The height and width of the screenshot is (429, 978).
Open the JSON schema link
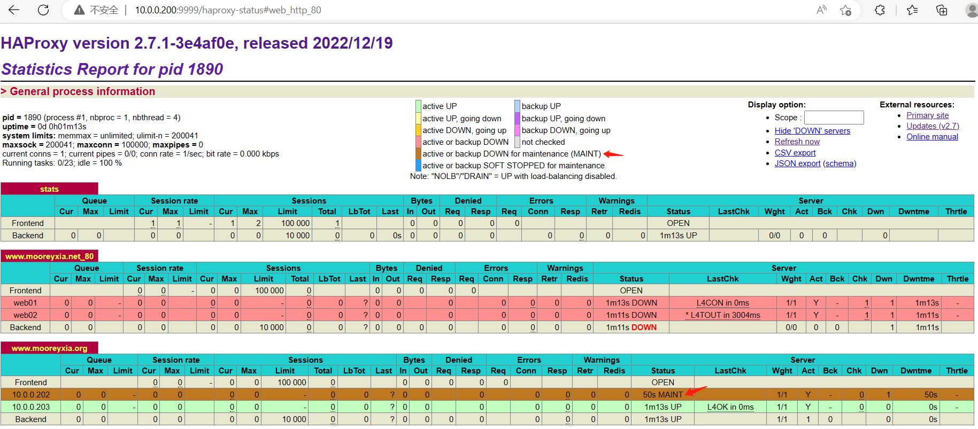coord(840,163)
